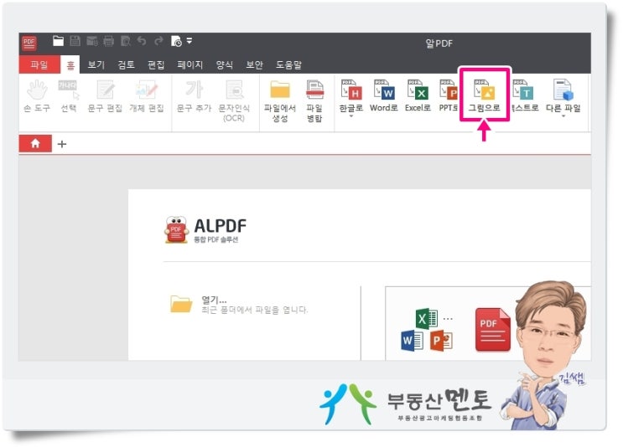Switch to the 양식 tab

[x=225, y=64]
